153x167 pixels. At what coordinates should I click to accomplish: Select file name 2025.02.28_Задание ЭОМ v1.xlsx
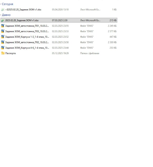coord(22,20)
